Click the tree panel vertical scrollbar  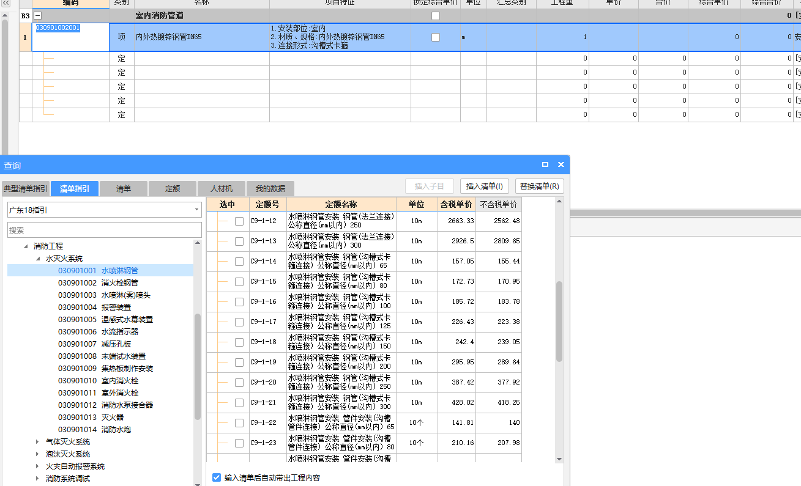198,367
